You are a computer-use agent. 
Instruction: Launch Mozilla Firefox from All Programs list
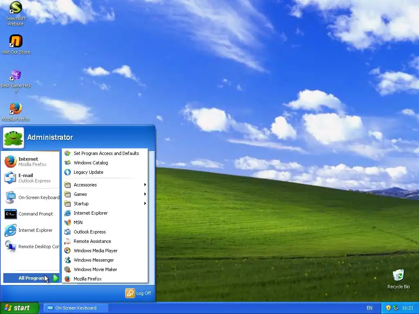click(x=105, y=279)
